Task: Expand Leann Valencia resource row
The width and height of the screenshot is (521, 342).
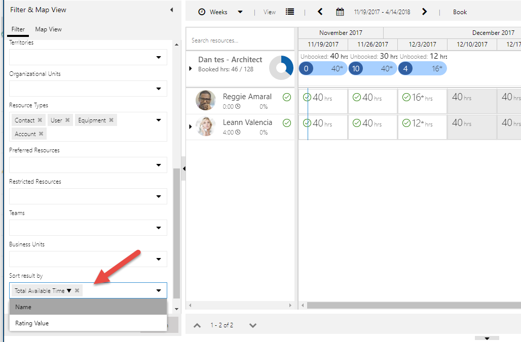Action: tap(190, 127)
